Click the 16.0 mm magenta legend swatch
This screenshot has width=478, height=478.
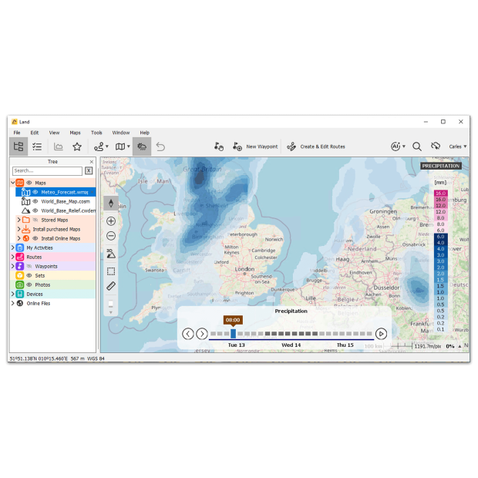(440, 194)
